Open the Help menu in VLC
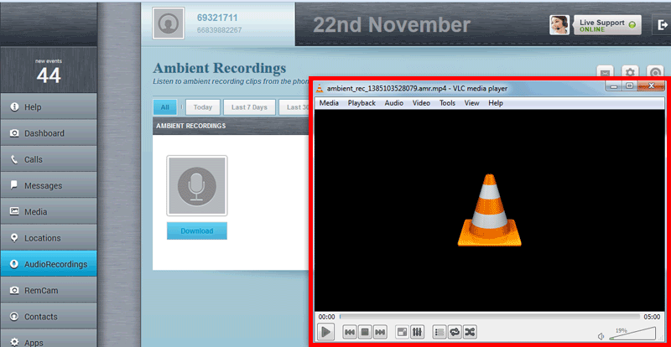This screenshot has height=347, width=671. point(496,103)
